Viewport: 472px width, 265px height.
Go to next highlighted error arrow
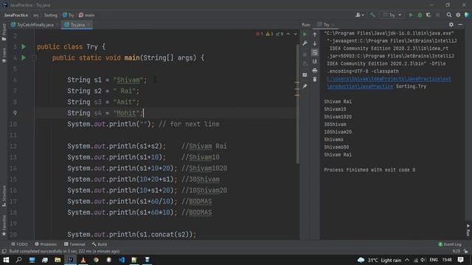[x=295, y=34]
